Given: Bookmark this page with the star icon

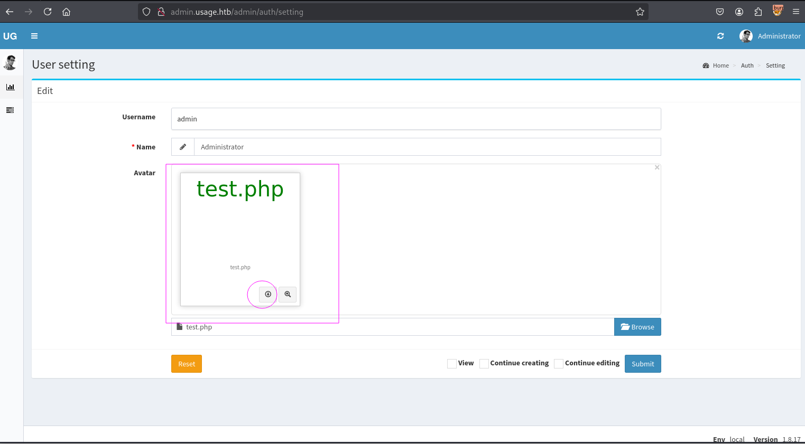Looking at the screenshot, I should click(640, 12).
